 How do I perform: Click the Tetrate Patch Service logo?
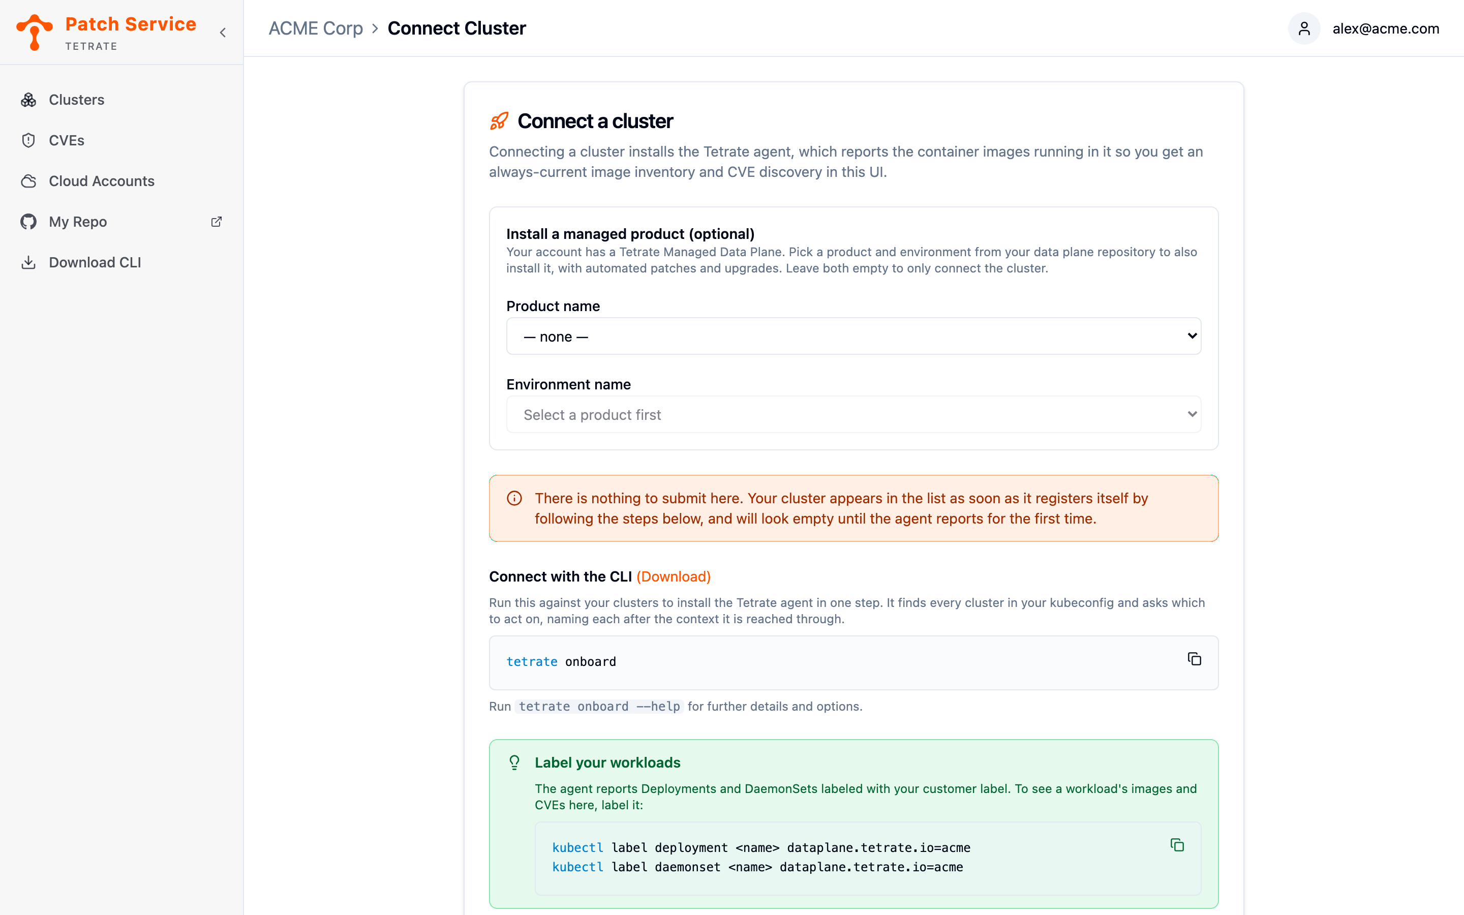click(x=35, y=32)
